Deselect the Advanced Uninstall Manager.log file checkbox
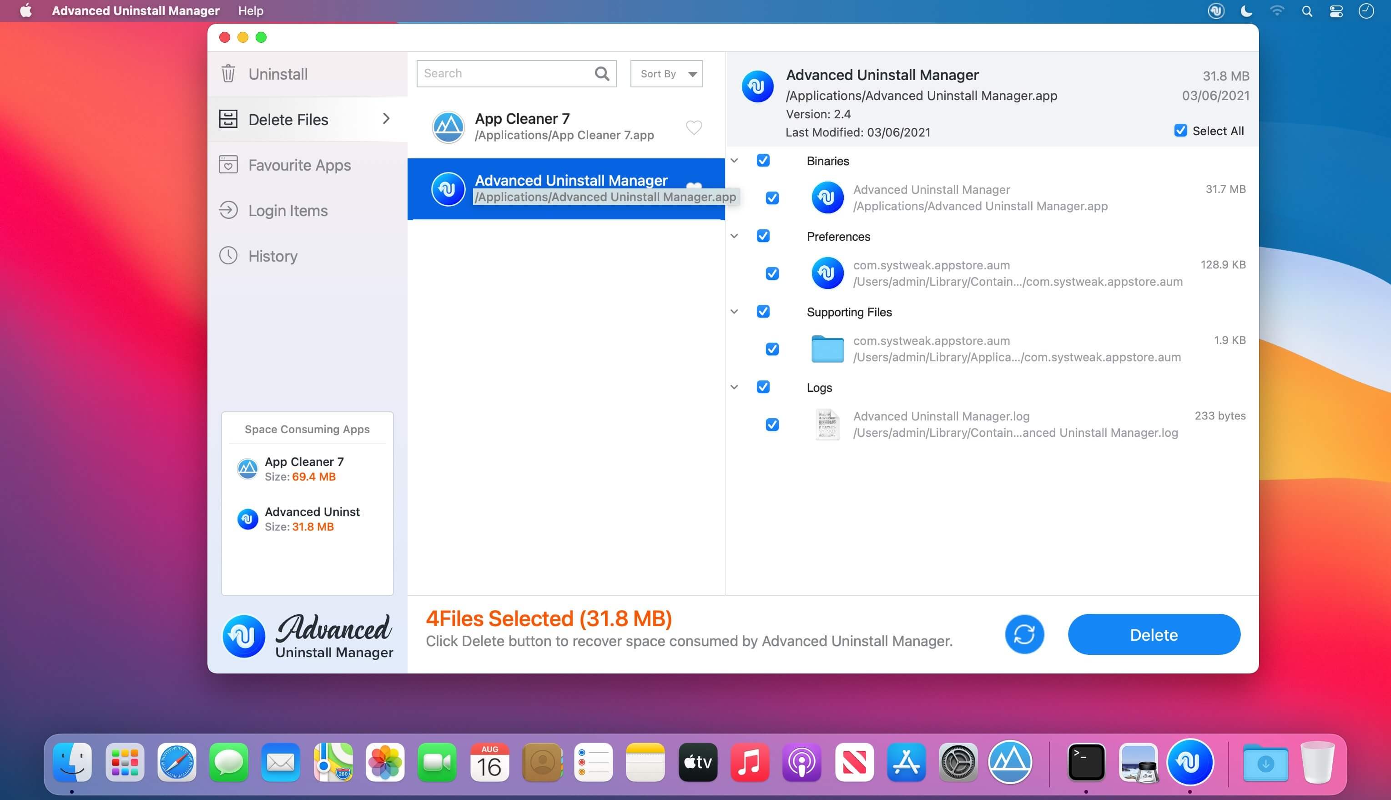Viewport: 1391px width, 800px height. click(771, 425)
